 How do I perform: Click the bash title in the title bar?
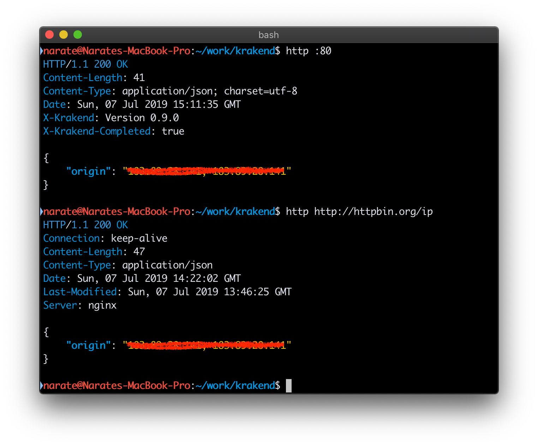[x=268, y=35]
